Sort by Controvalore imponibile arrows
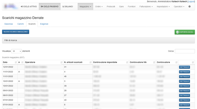 click(127, 62)
